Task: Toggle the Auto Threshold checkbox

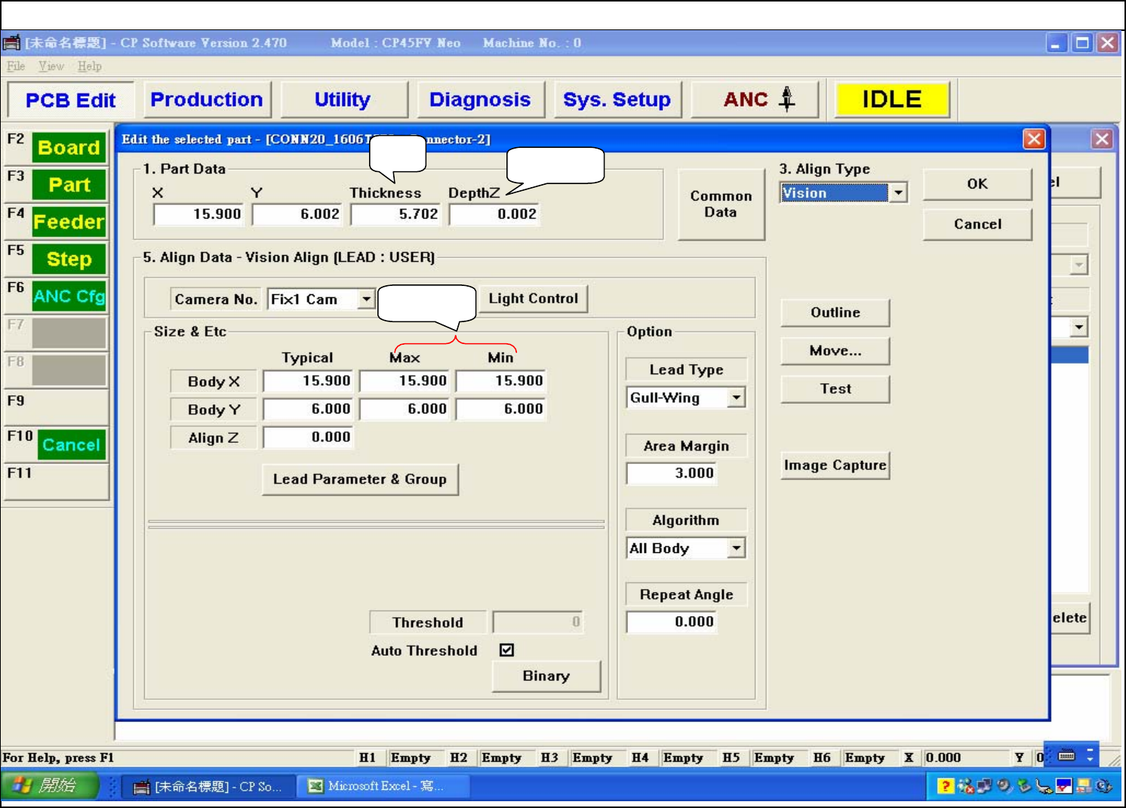Action: (507, 650)
